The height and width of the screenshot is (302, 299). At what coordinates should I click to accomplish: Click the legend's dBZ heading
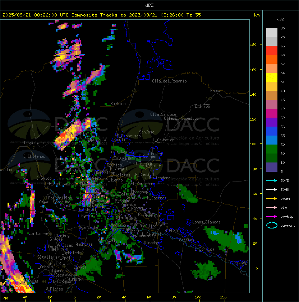coord(280,19)
